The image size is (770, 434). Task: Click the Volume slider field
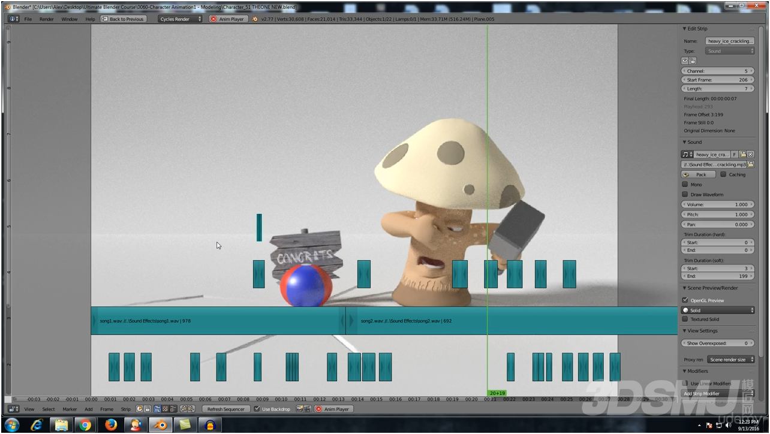[718, 204]
